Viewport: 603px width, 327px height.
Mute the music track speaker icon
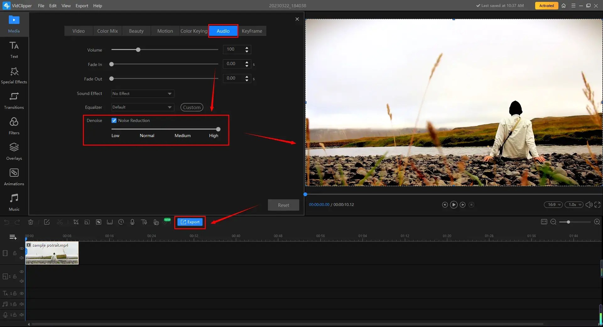coord(21,304)
